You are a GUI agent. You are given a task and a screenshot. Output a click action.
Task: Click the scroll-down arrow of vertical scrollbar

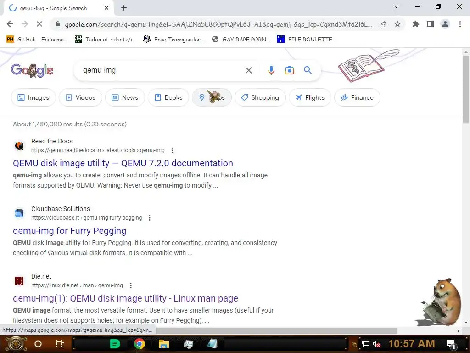click(466, 323)
